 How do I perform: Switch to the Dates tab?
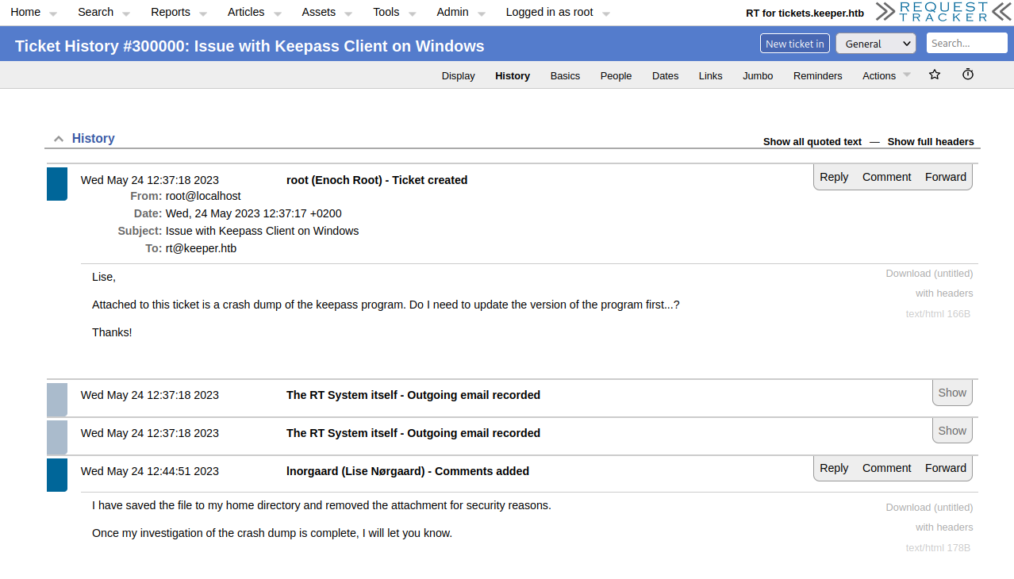click(665, 76)
